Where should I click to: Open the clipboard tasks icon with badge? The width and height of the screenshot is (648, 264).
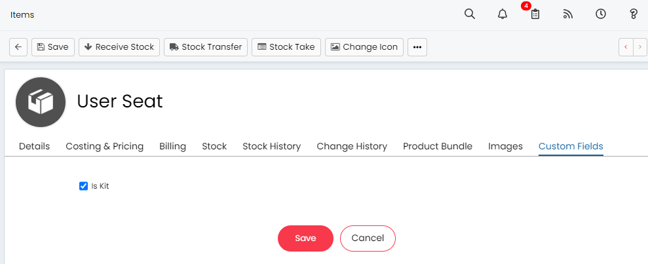(x=535, y=14)
